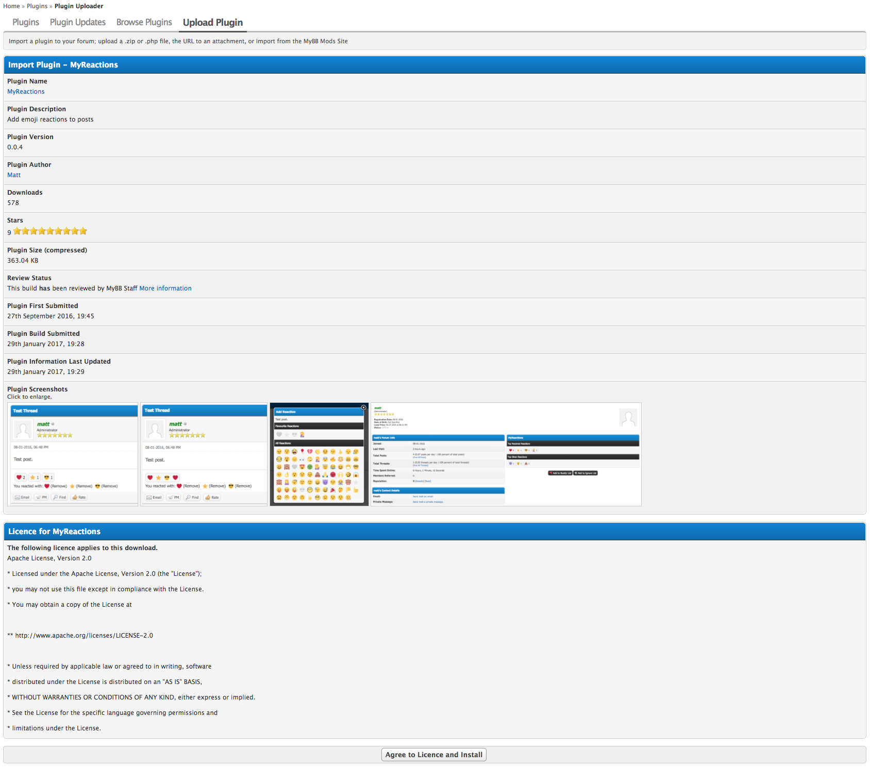Viewport: 870px width, 768px height.
Task: Click the last gold star in the Stars rating
Action: (x=83, y=231)
